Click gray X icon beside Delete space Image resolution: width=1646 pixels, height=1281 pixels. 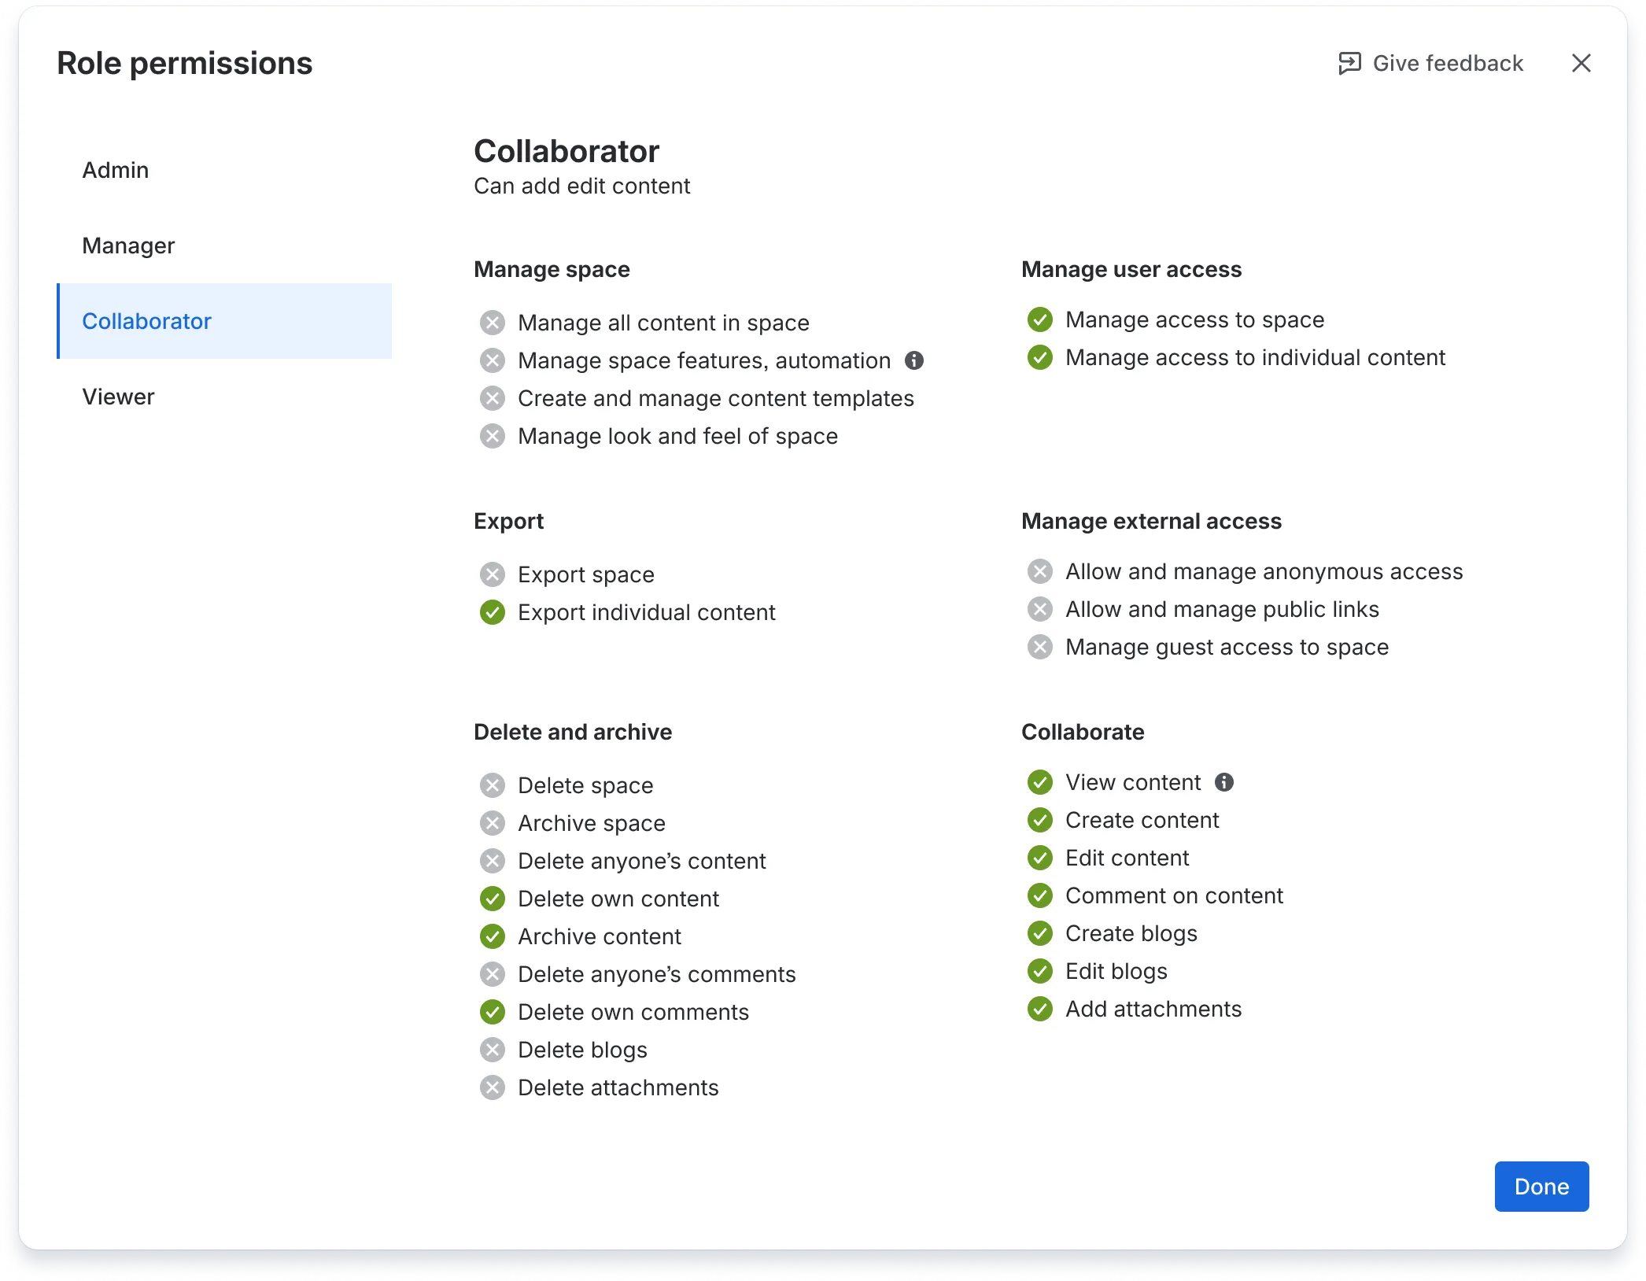click(x=493, y=785)
